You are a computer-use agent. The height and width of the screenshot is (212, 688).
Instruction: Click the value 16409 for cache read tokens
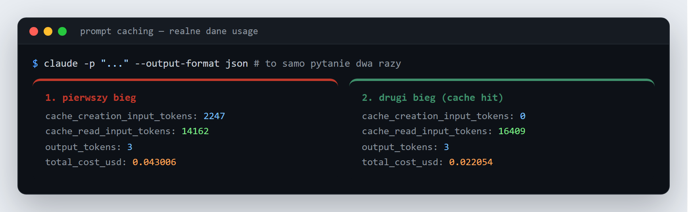(x=512, y=131)
